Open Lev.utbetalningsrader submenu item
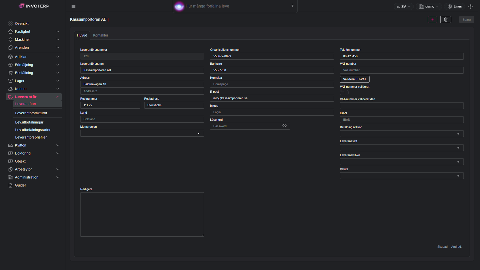Screen dimensions: 480x270 click(x=37, y=130)
